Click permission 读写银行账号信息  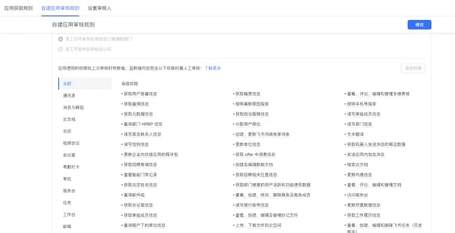coord(252,205)
